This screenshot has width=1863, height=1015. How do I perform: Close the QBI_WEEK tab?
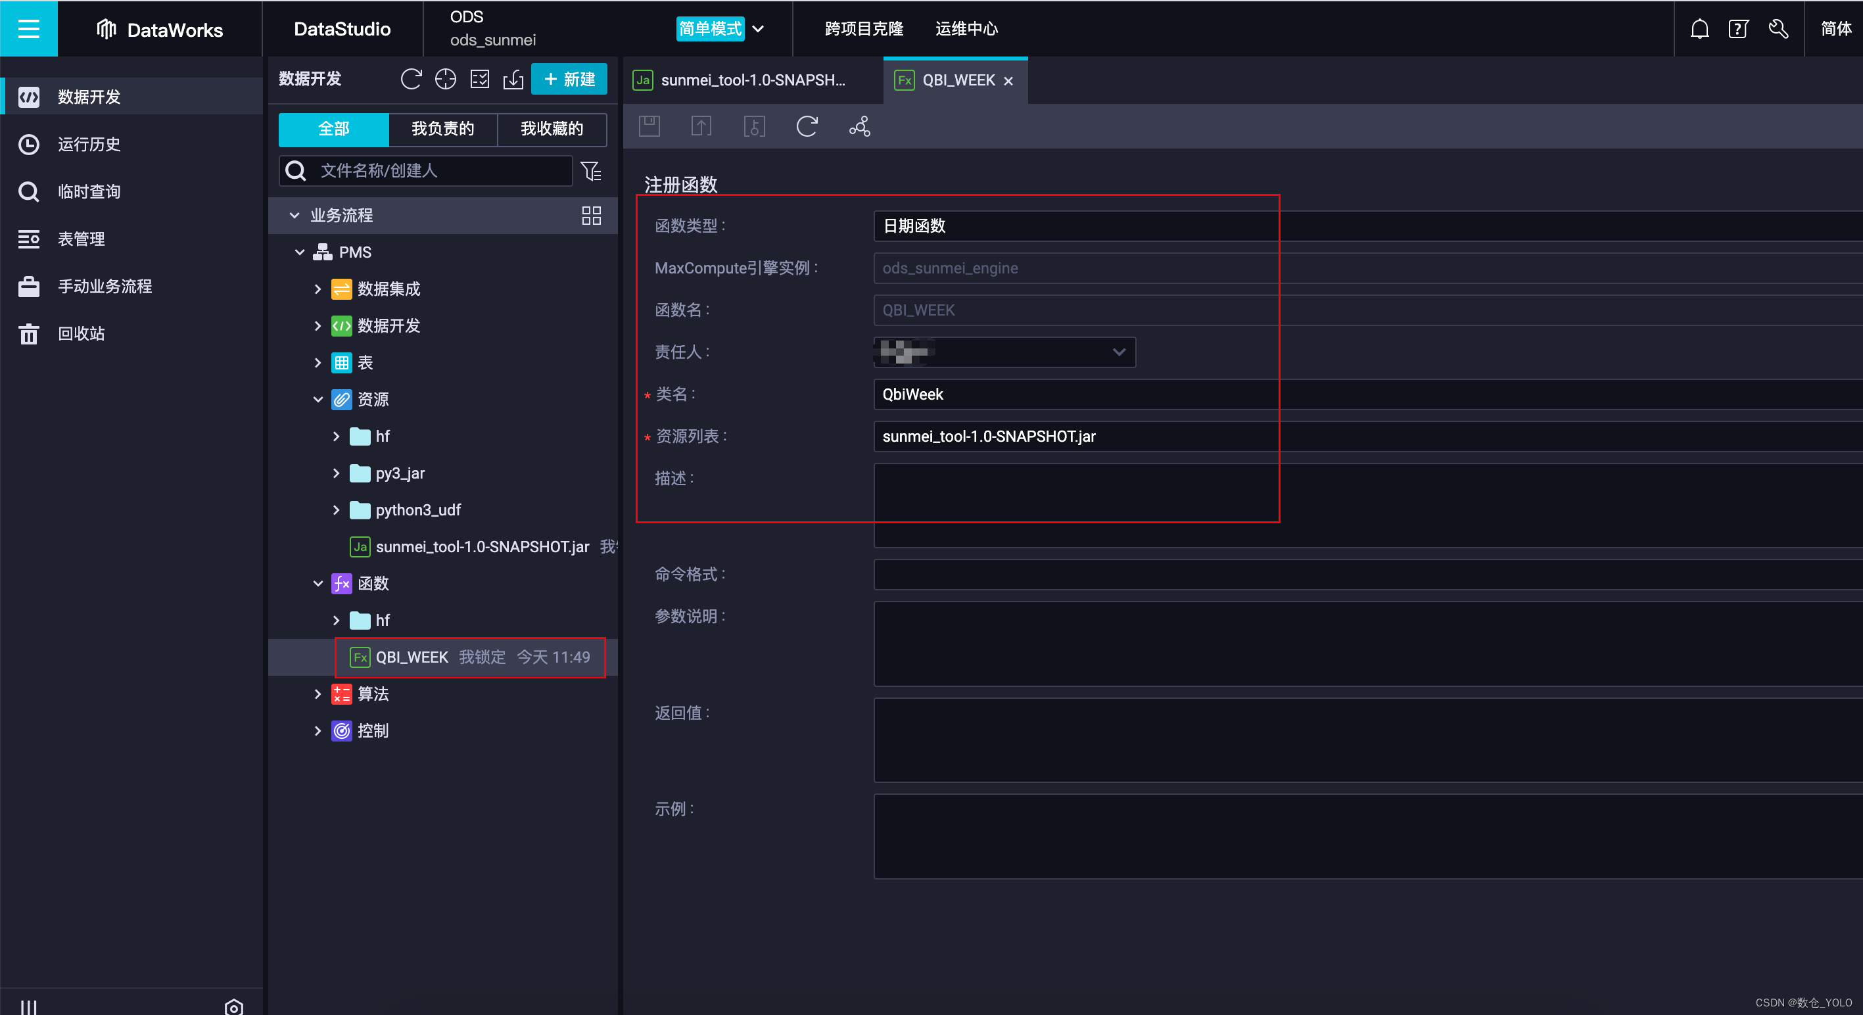(x=1008, y=81)
